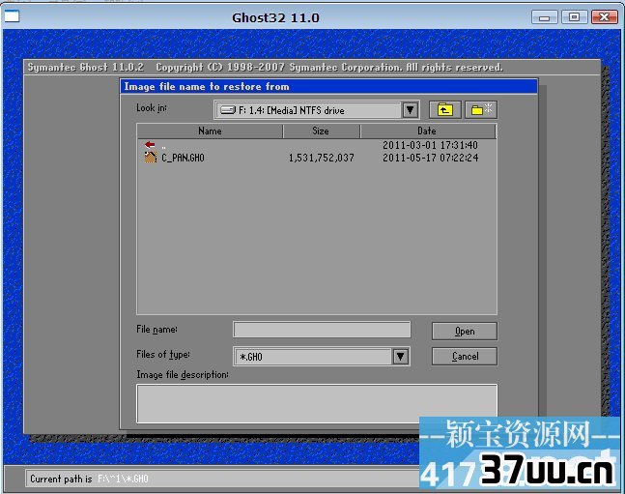Click the Cancel button
The height and width of the screenshot is (494, 625).
465,357
